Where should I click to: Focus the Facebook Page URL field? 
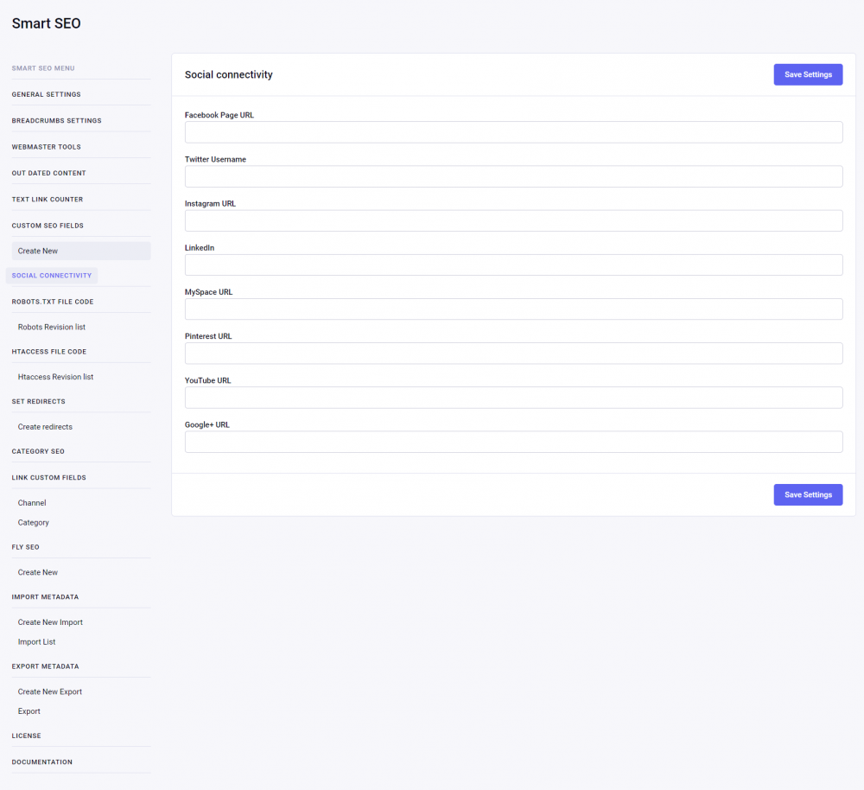(x=513, y=132)
